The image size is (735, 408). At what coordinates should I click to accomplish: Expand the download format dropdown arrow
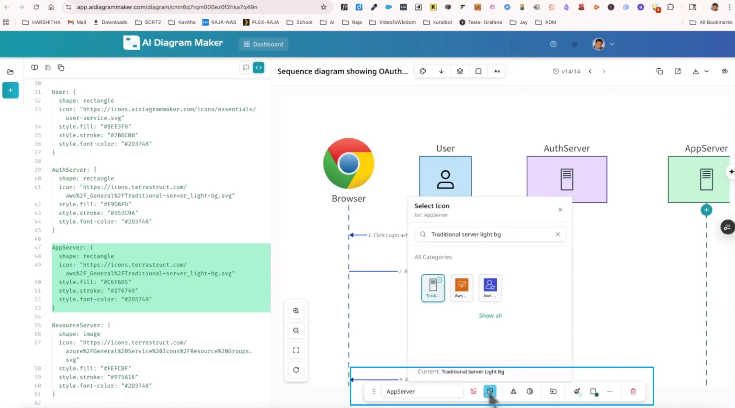(x=707, y=71)
